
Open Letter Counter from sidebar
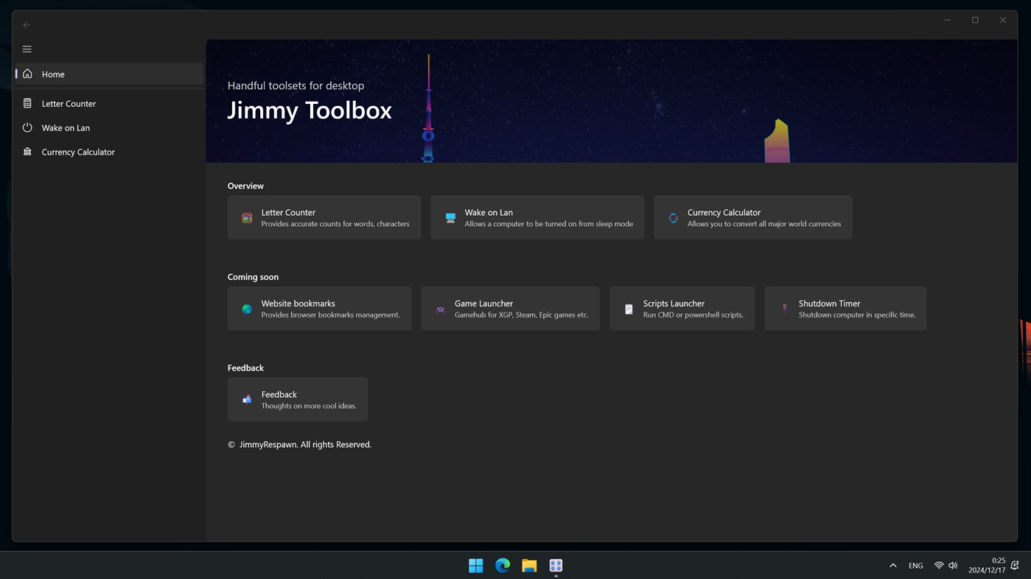tap(109, 104)
